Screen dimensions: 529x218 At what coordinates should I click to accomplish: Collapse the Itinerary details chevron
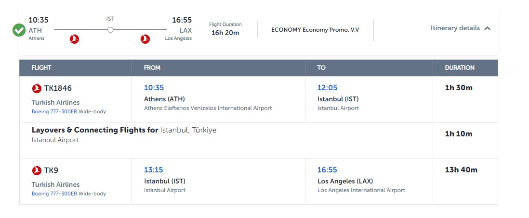click(x=487, y=29)
